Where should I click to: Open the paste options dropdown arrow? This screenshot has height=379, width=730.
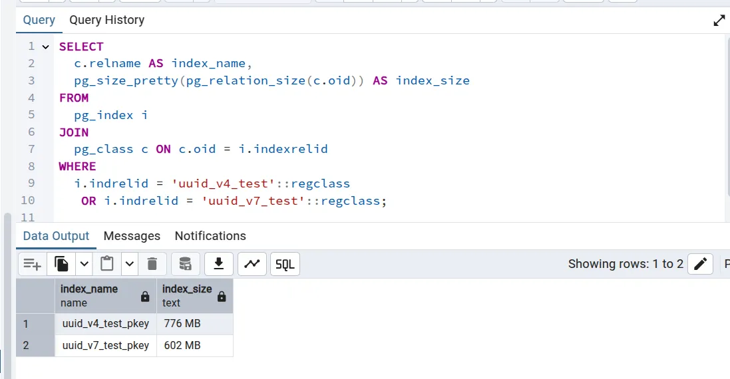pyautogui.click(x=130, y=264)
